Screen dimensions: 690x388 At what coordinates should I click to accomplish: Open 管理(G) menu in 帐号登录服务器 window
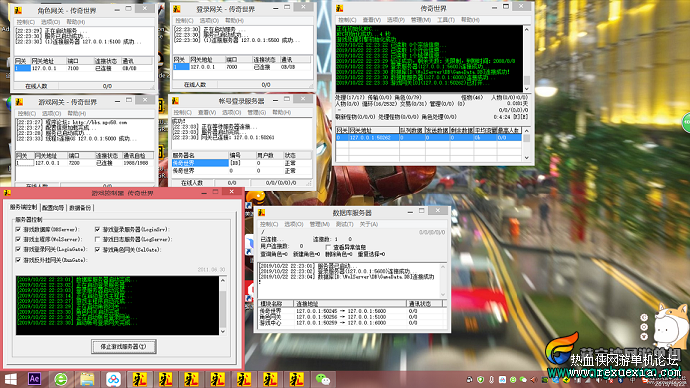click(256, 113)
